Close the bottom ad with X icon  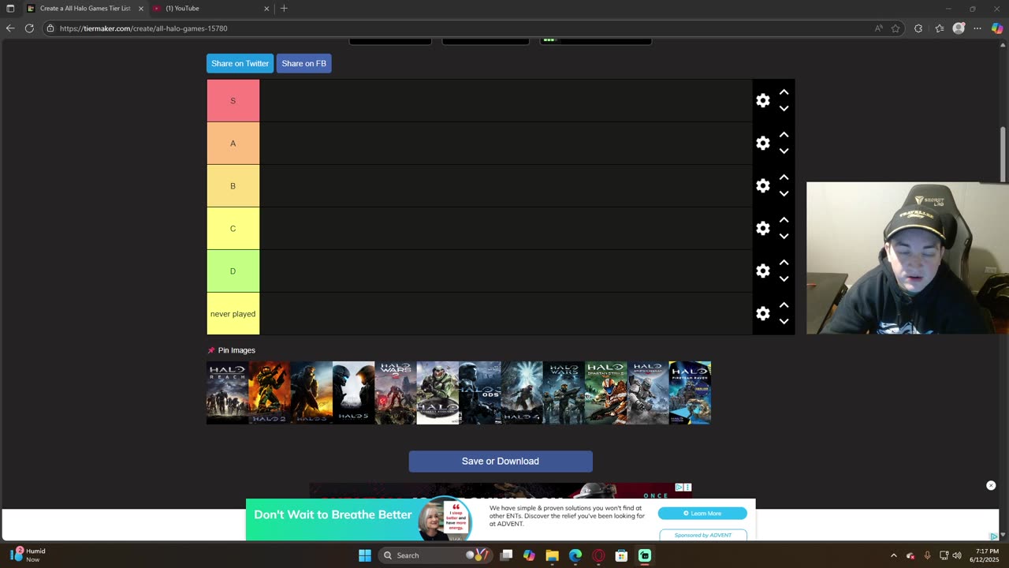tap(991, 485)
